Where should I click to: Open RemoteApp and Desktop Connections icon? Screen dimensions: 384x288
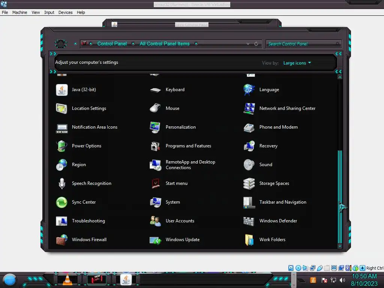click(x=155, y=165)
